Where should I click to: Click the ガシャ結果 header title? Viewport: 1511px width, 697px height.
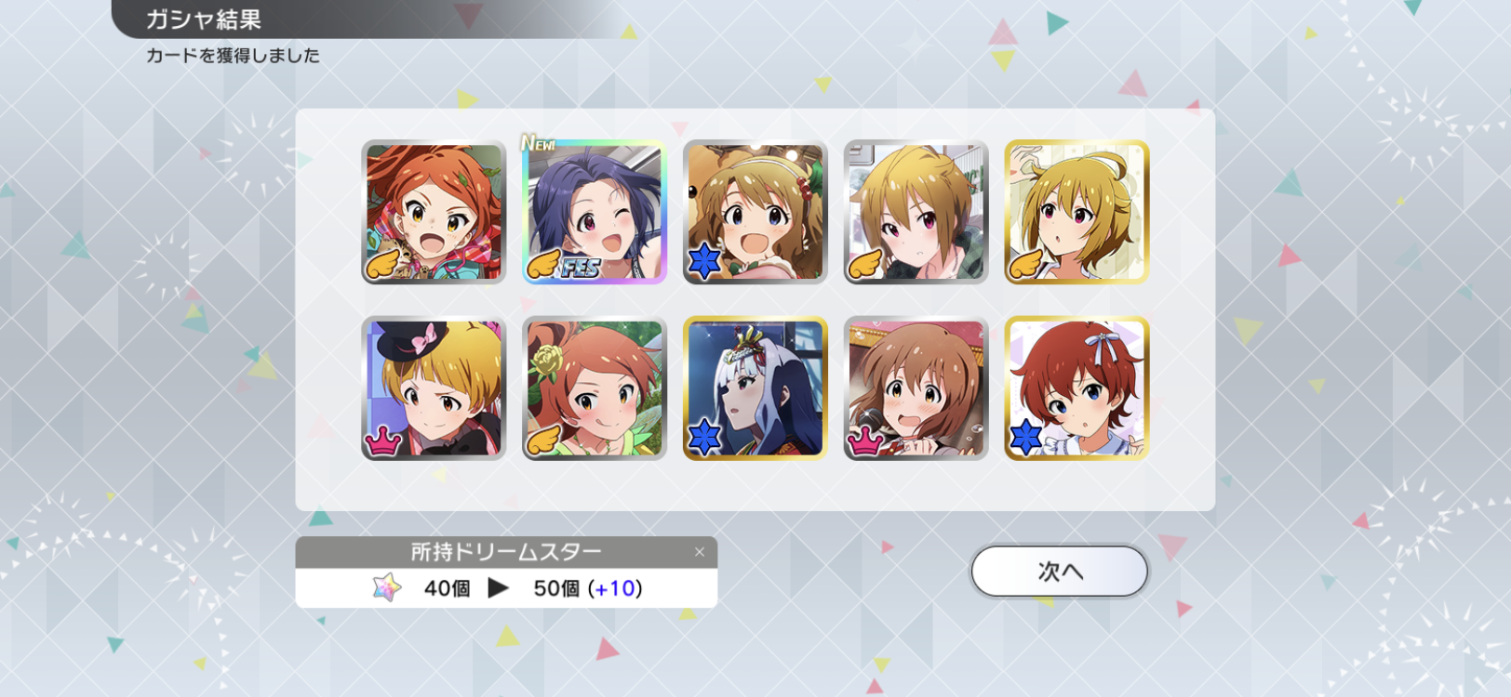pyautogui.click(x=203, y=20)
